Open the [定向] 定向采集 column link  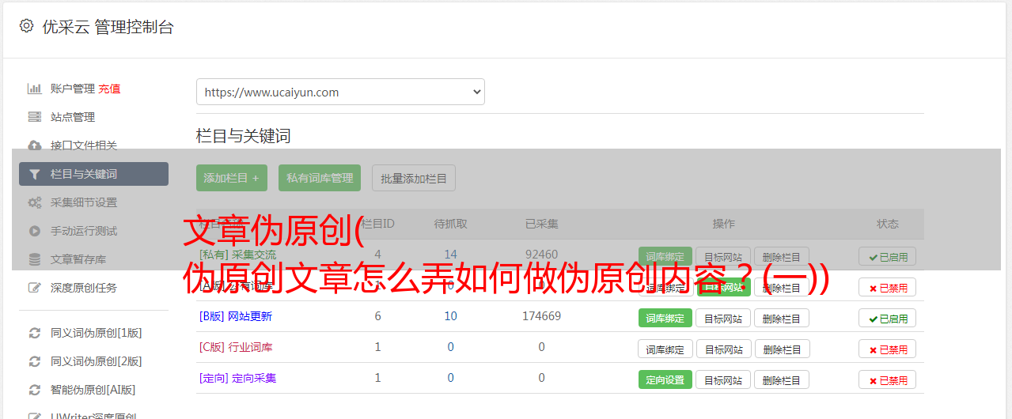pyautogui.click(x=238, y=378)
